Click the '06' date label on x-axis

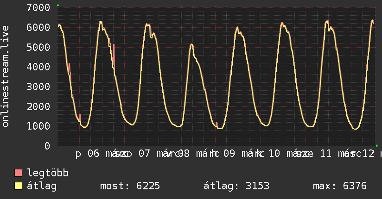(93, 154)
